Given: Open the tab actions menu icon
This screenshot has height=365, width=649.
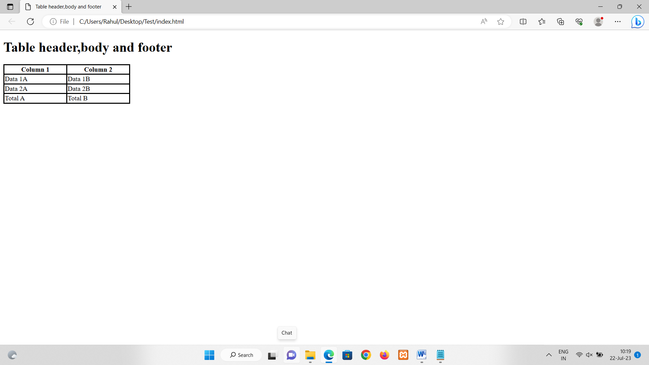Looking at the screenshot, I should click(10, 7).
